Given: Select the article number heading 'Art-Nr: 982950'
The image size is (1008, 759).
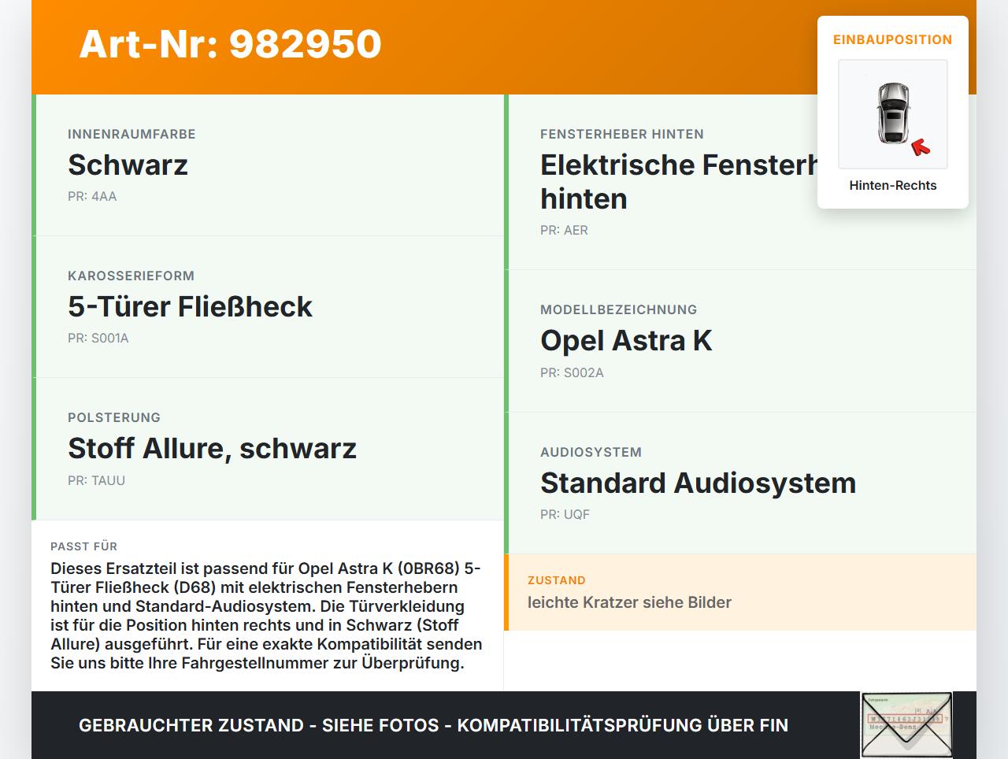Looking at the screenshot, I should click(x=231, y=44).
